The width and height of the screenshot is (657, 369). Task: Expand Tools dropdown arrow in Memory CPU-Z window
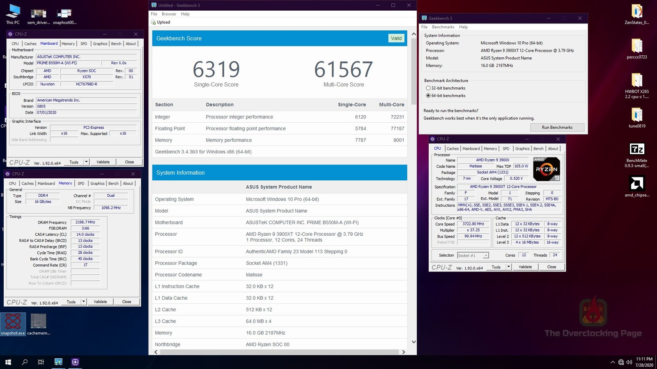pyautogui.click(x=83, y=302)
